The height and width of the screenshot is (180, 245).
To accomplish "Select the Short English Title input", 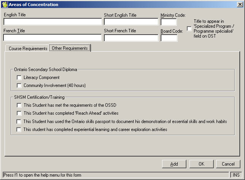I will (131, 22).
